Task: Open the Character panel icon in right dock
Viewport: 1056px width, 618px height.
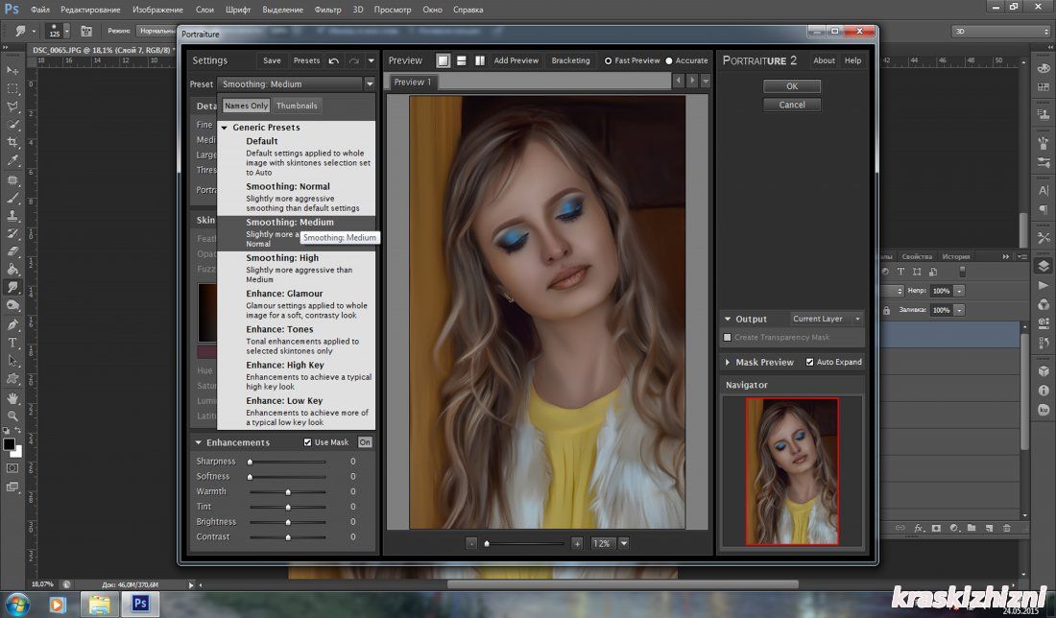Action: (x=1044, y=191)
